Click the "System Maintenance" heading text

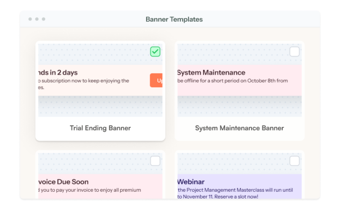coord(211,73)
